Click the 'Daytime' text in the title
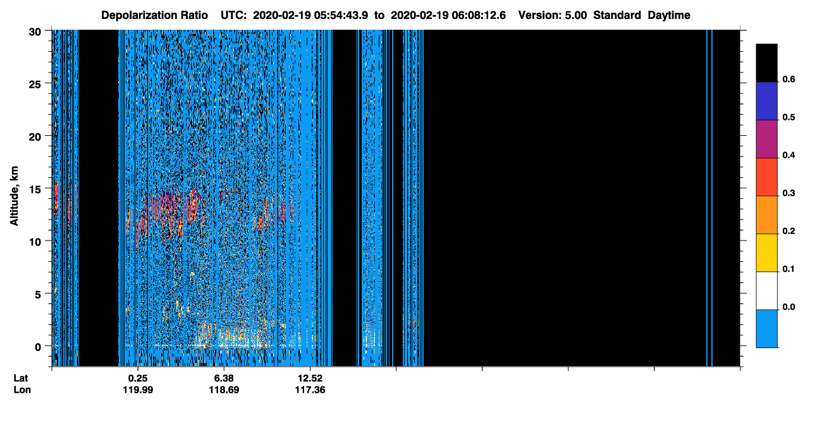This screenshot has width=822, height=421. [669, 15]
